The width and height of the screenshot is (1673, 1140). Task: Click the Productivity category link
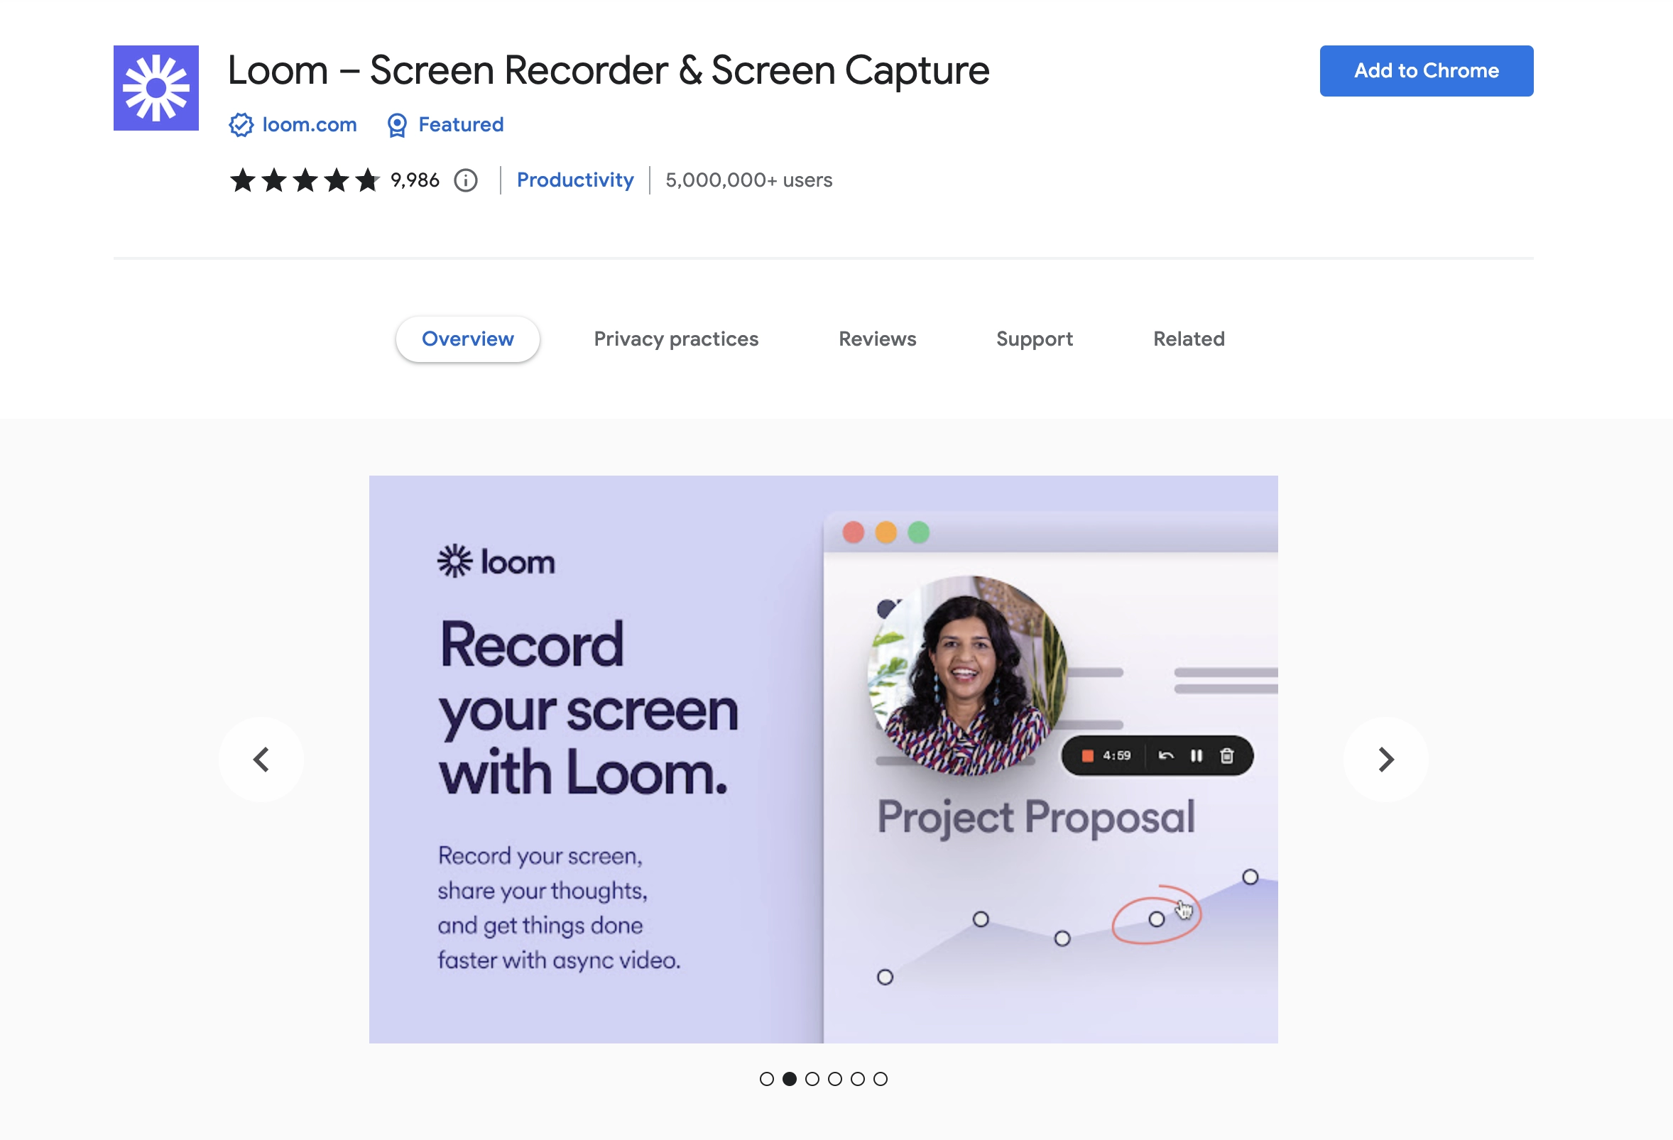[574, 179]
